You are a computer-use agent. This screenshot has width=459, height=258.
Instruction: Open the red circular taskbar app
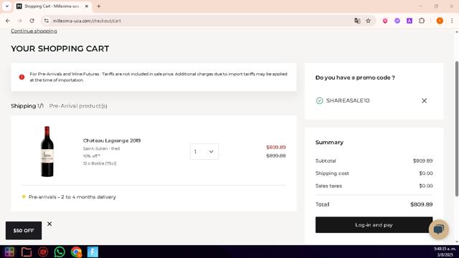[x=43, y=252]
